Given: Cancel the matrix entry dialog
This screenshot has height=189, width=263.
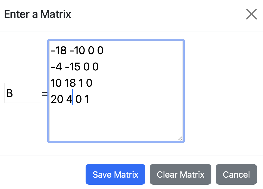Looking at the screenshot, I should [236, 174].
